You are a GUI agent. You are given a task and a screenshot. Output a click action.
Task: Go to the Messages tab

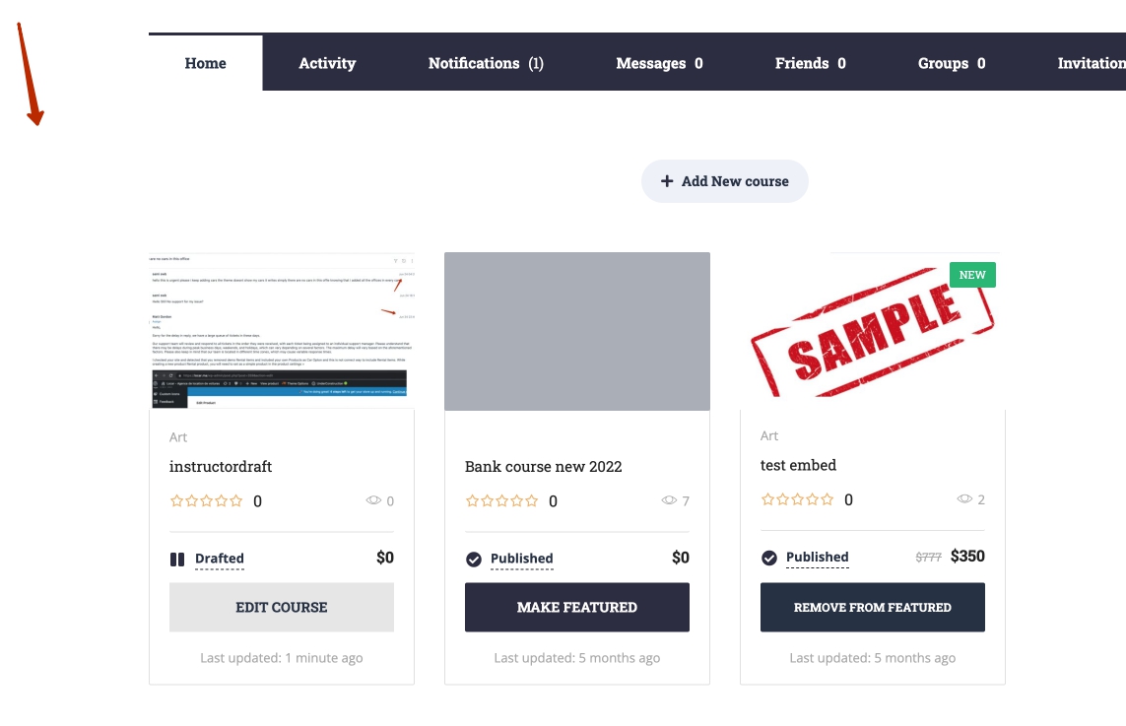[x=659, y=63]
